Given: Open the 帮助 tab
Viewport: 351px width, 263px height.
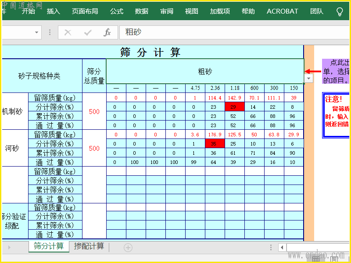Looking at the screenshot, I should pyautogui.click(x=248, y=11).
